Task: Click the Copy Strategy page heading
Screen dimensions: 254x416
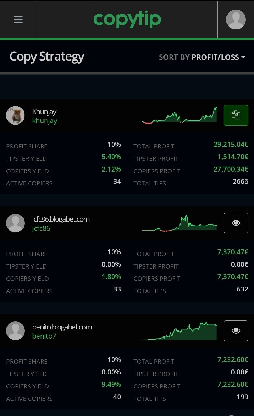Action: [x=47, y=57]
